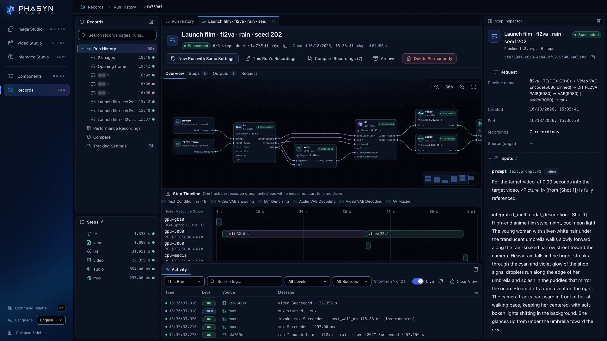Zoom in the pipeline graph
The height and width of the screenshot is (341, 607).
point(462,87)
